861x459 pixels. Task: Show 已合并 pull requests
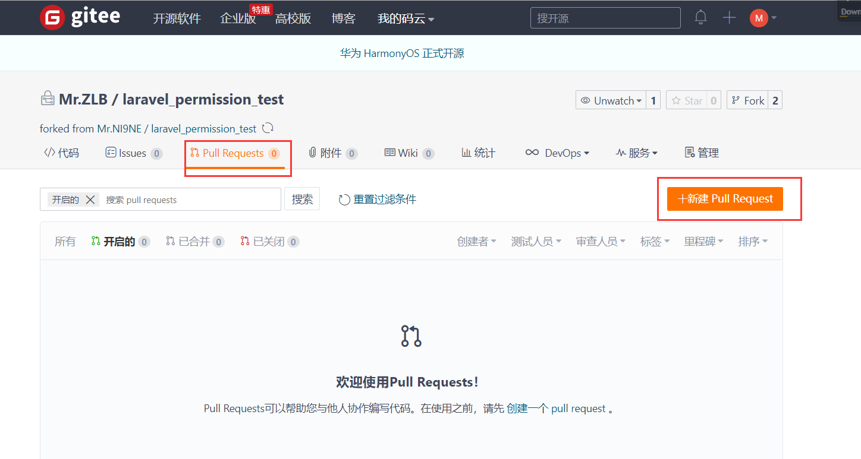click(x=194, y=242)
